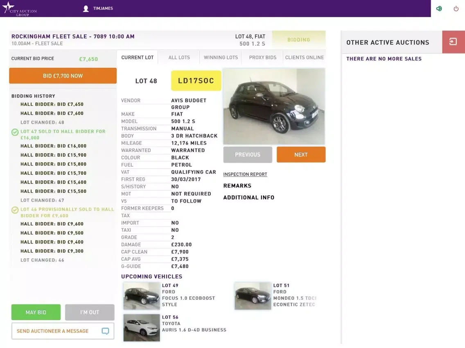Open the TIMJAMES user profile icon
Image resolution: width=465 pixels, height=348 pixels.
86,9
